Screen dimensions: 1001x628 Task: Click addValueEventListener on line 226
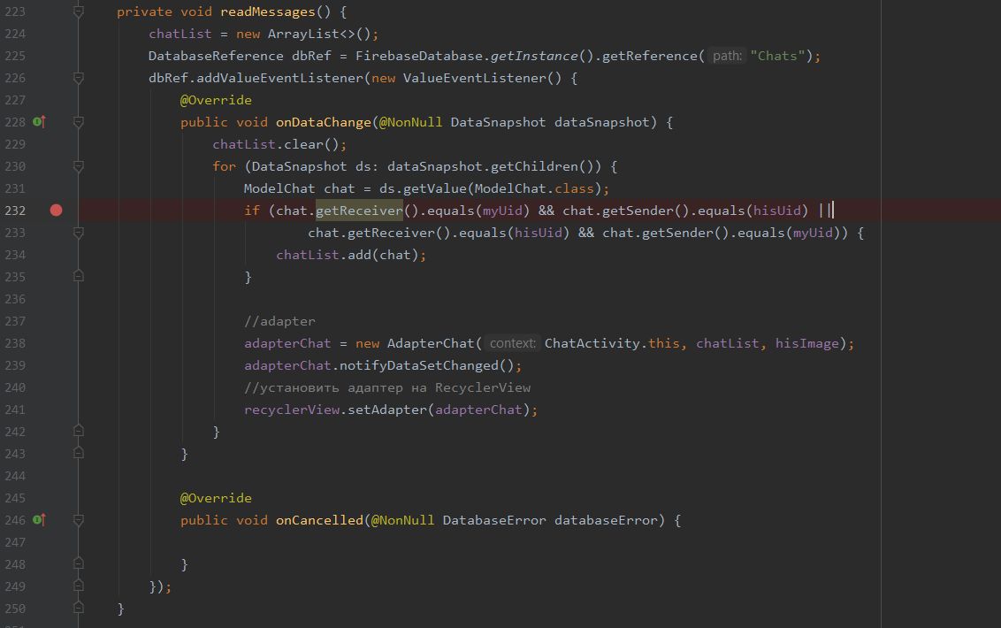pos(279,78)
